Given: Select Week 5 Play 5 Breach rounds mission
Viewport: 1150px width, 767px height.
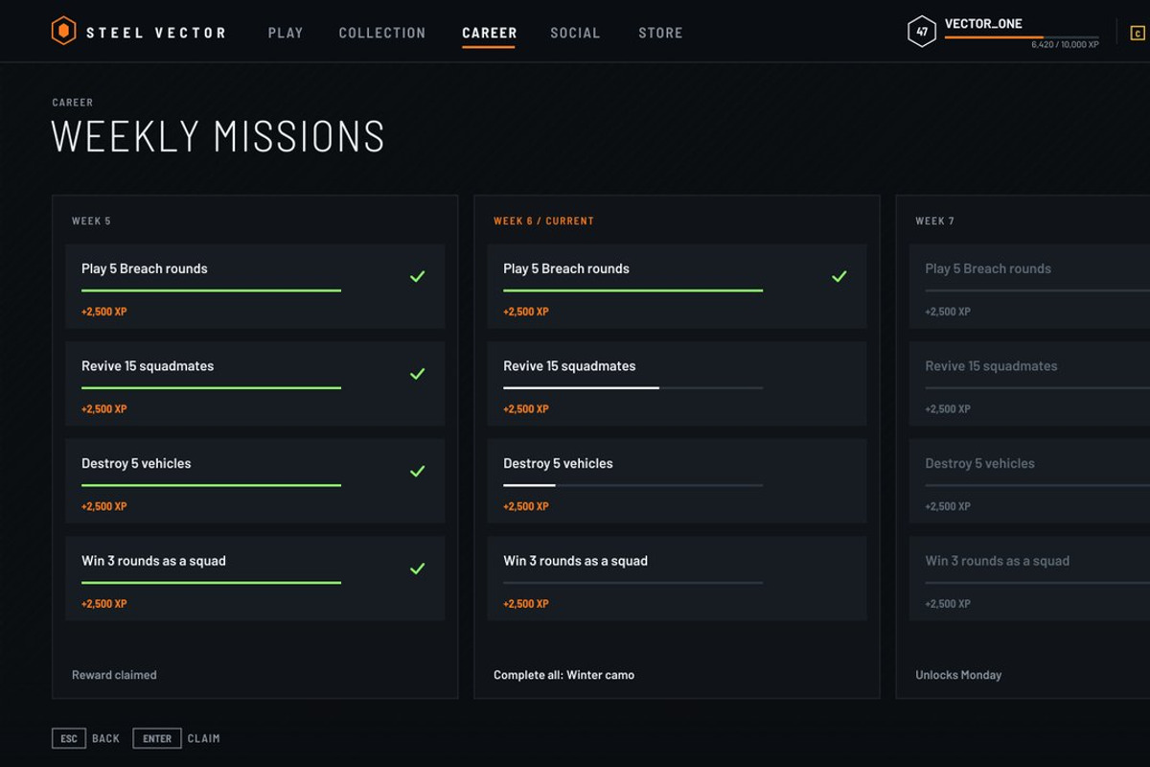Looking at the screenshot, I should (255, 286).
